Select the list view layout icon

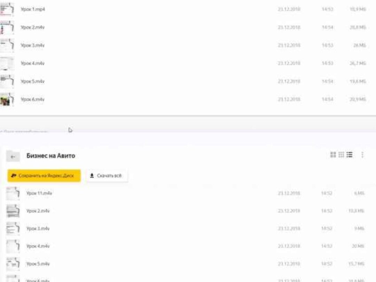[350, 155]
